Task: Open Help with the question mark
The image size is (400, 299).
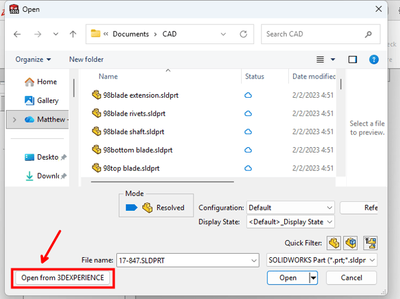Action: (374, 60)
